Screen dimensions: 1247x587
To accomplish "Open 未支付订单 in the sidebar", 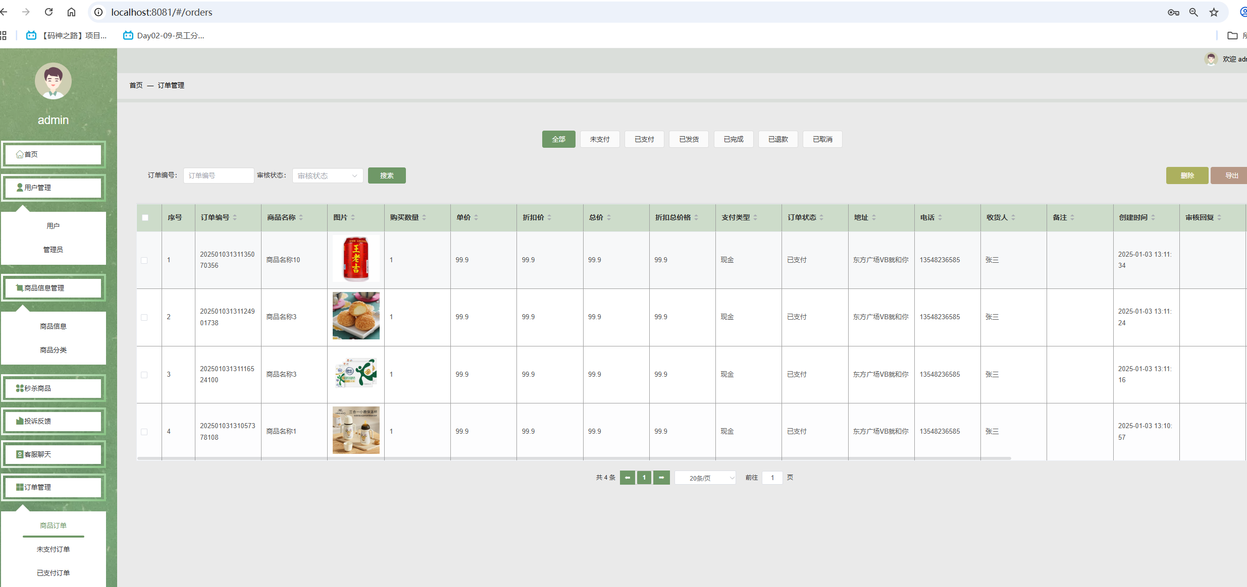I will (53, 549).
